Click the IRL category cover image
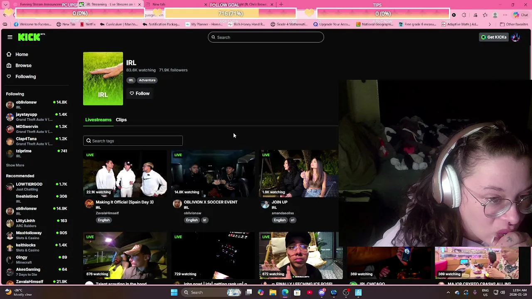 tap(103, 78)
